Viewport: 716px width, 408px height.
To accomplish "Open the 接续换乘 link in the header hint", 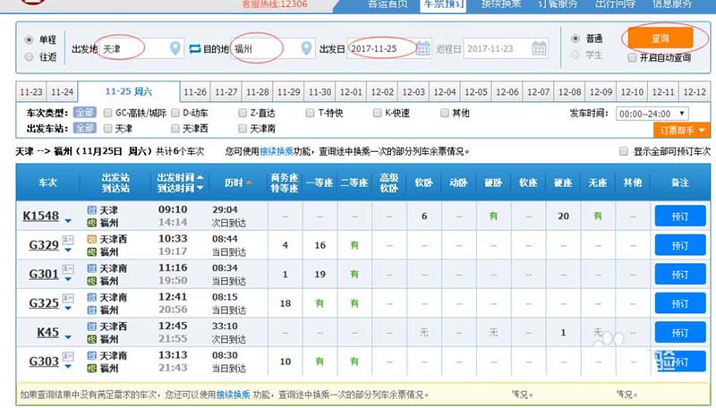I will [277, 151].
